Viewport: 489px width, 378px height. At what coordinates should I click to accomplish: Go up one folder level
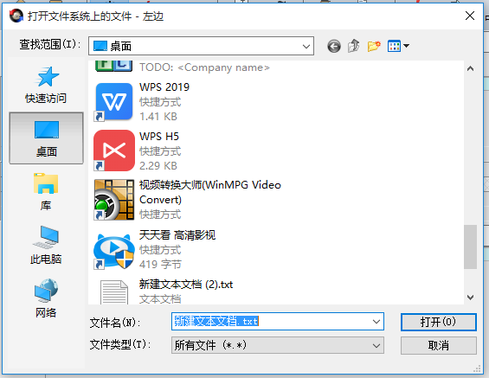coord(354,46)
